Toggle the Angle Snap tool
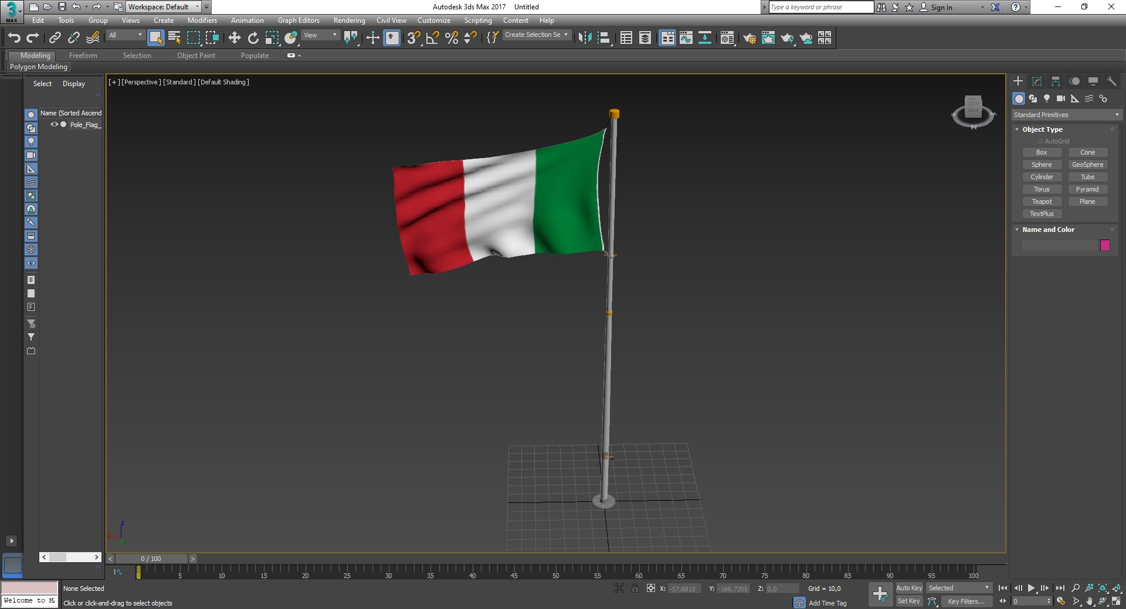Screen dimensions: 1126x609 tap(433, 38)
